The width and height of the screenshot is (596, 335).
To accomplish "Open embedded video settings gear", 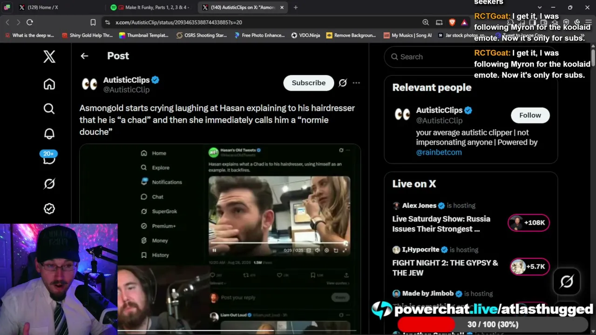I will tap(326, 250).
